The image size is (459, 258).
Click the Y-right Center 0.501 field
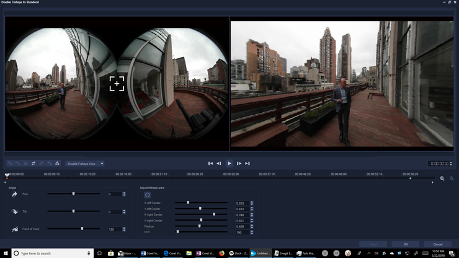[x=243, y=221]
